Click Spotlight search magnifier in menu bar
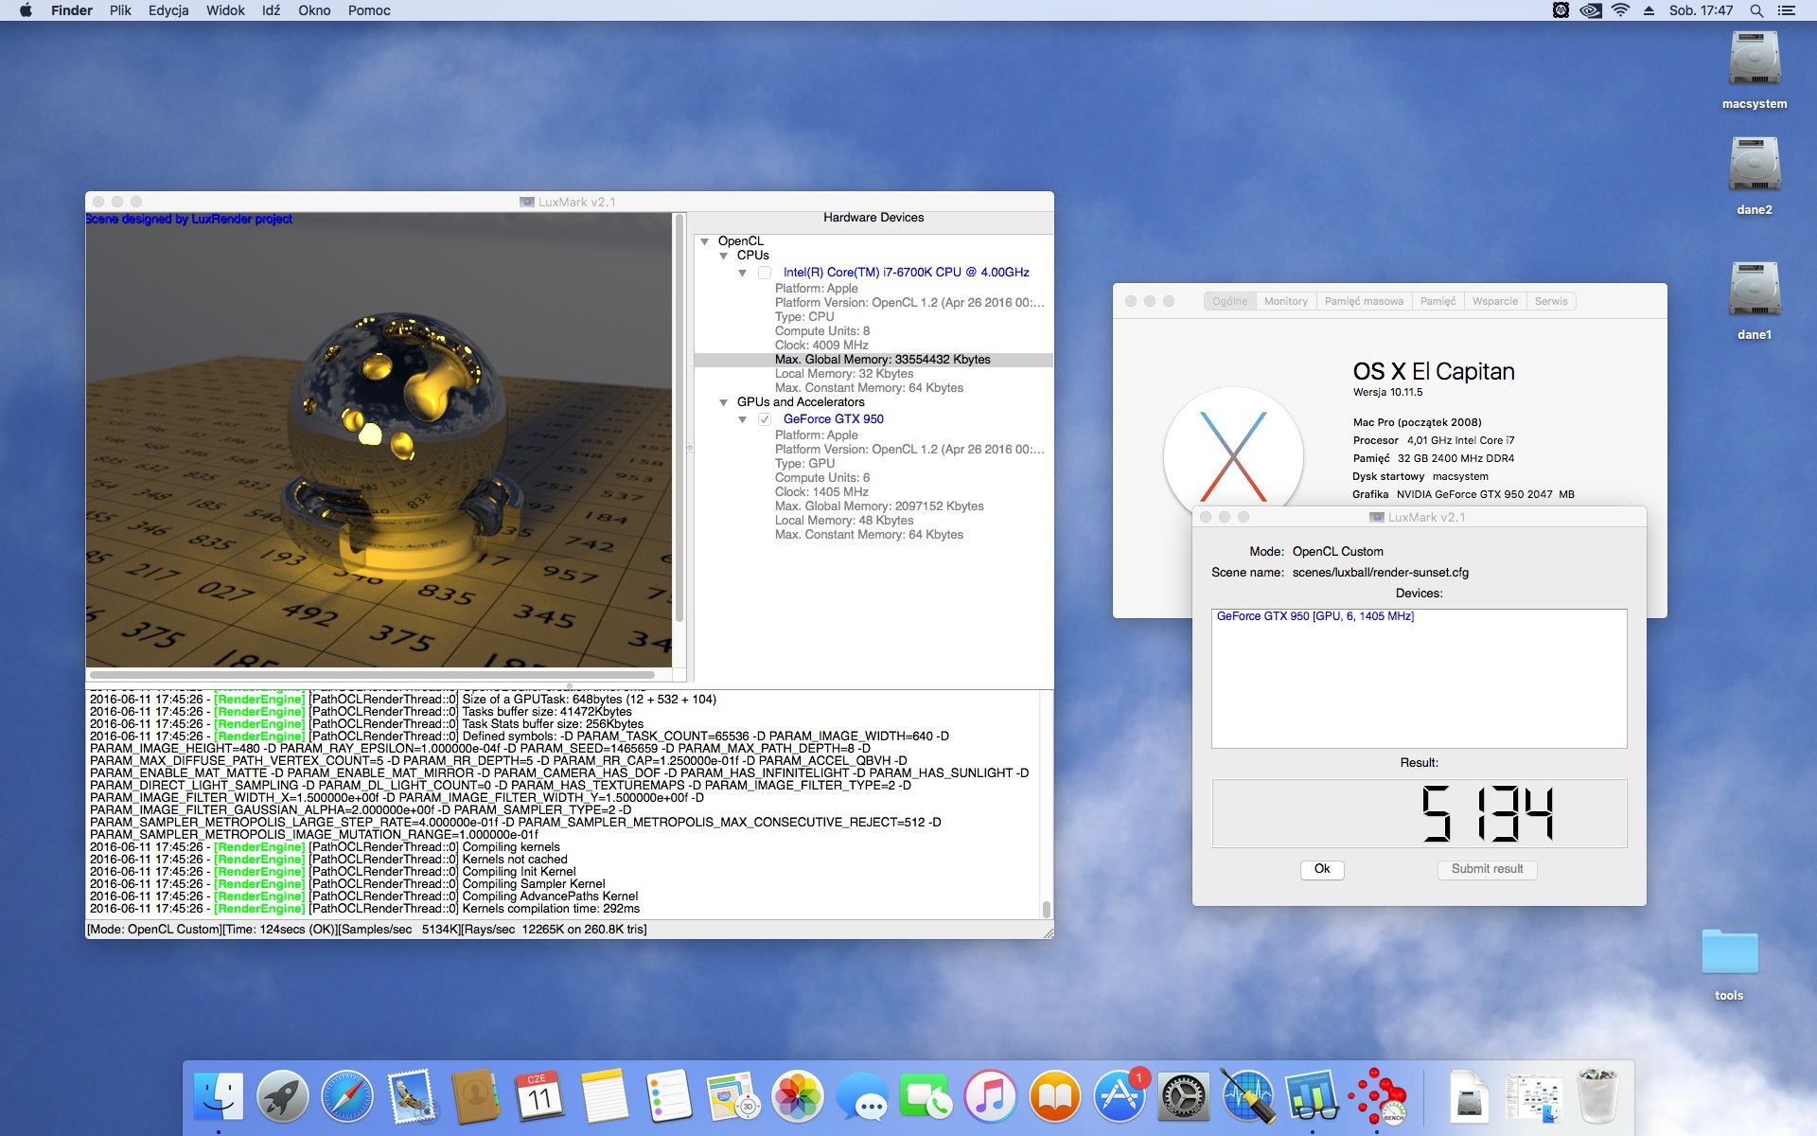Screen dimensions: 1817x1136 1756,10
